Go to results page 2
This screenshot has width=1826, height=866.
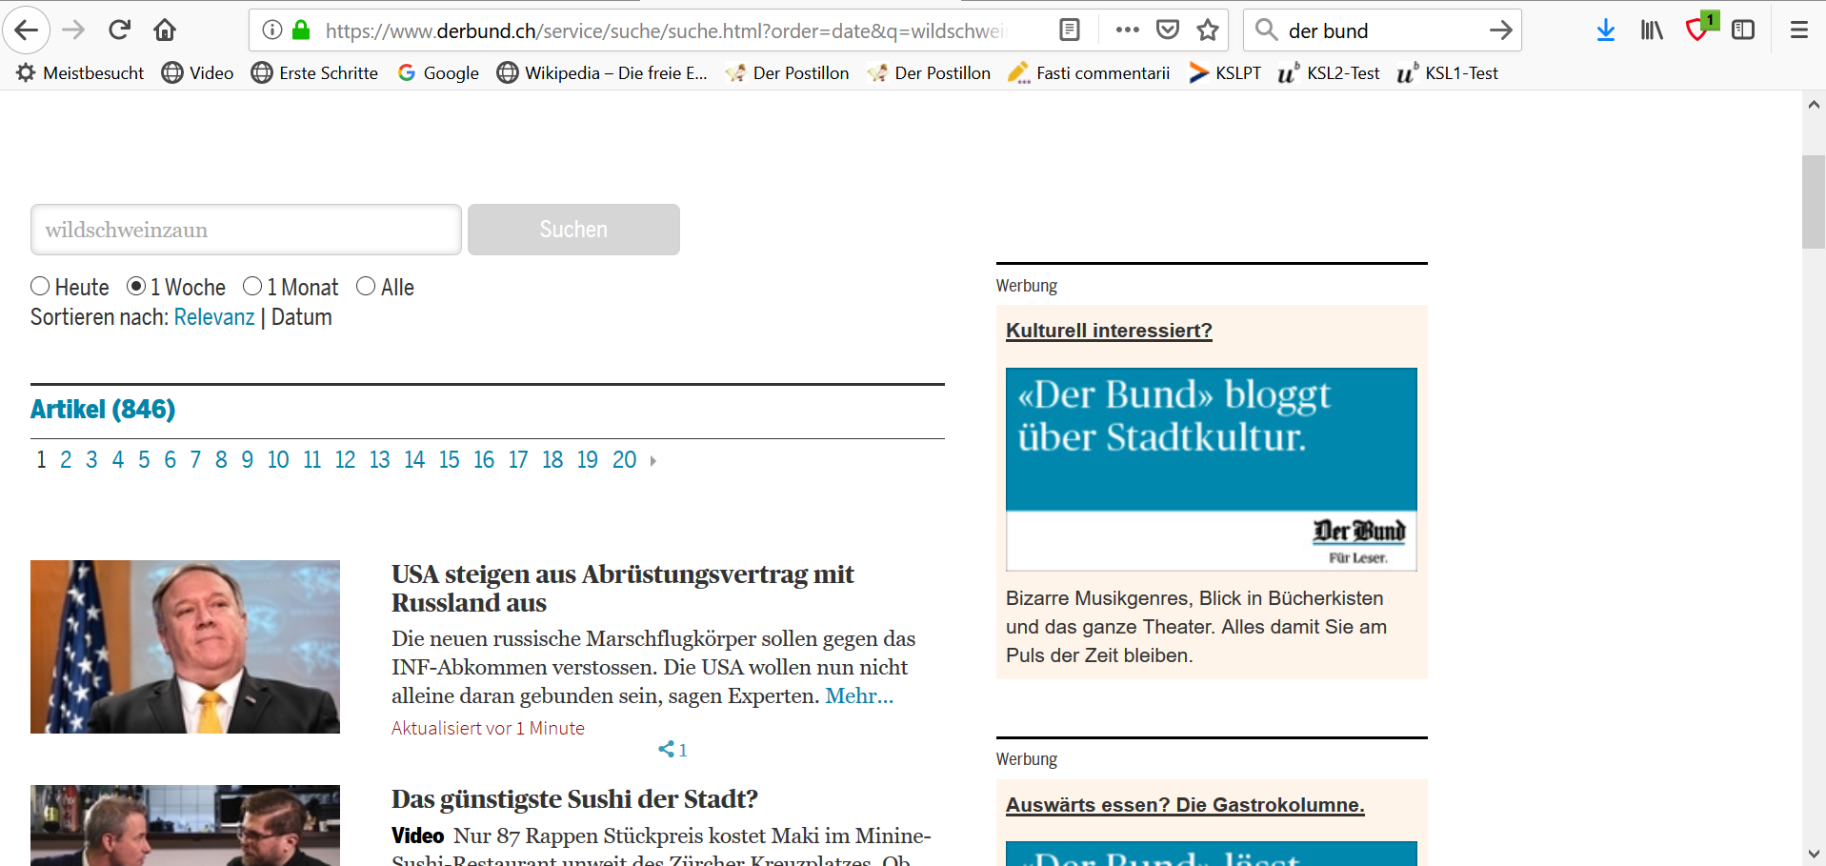[x=66, y=460]
